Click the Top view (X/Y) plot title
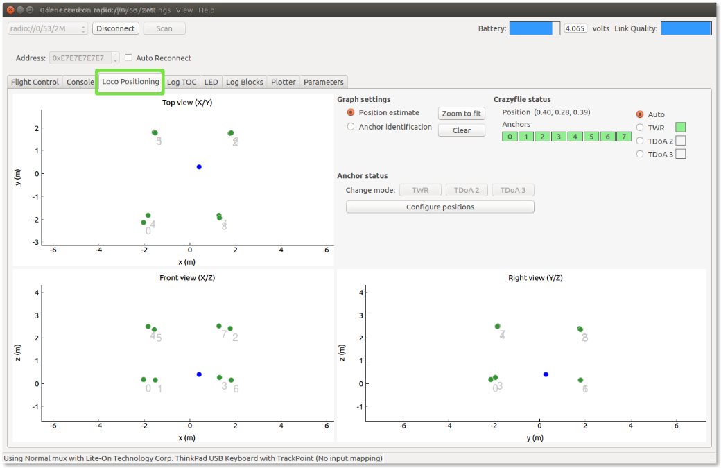Viewport: 721px width, 468px height. (187, 103)
